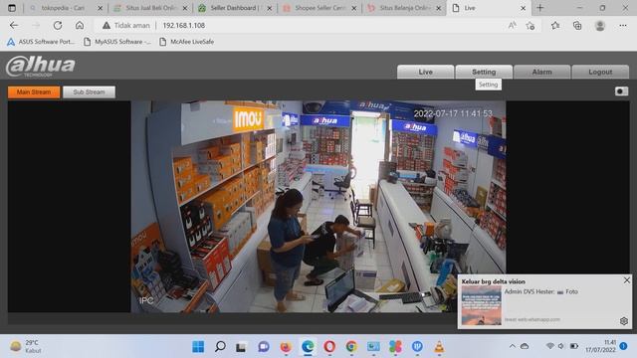
Task: Open the monitor-screen app on taskbar
Action: [x=373, y=347]
